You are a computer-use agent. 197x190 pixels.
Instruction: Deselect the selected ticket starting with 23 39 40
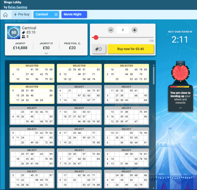79,73
